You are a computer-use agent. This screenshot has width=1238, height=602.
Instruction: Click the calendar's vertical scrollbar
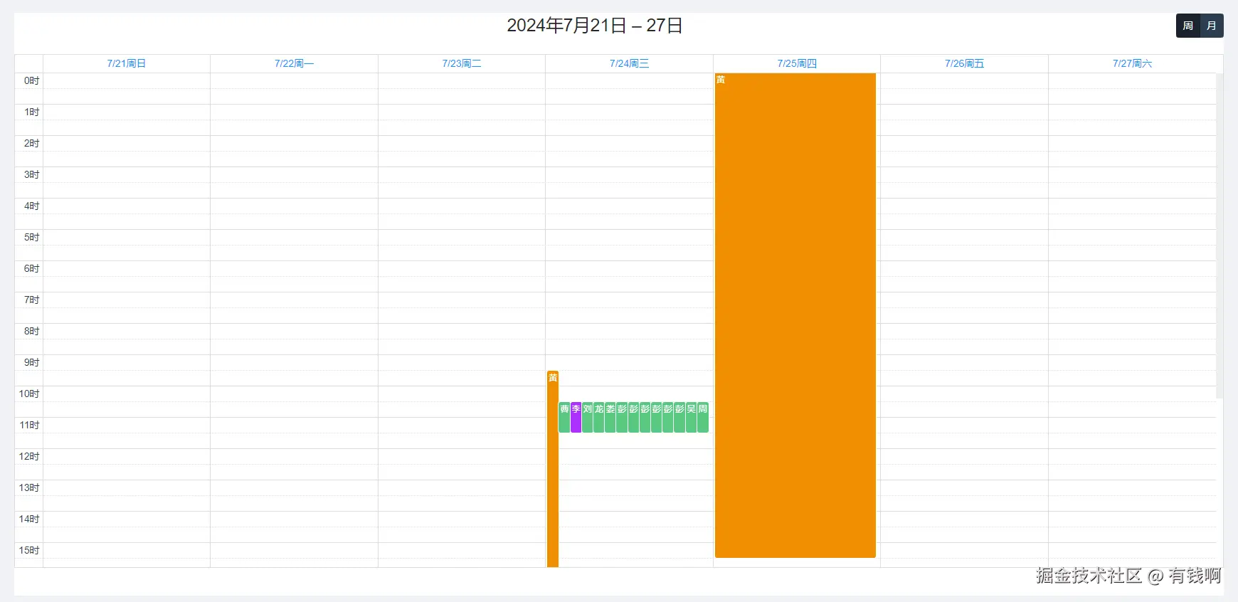1220,236
